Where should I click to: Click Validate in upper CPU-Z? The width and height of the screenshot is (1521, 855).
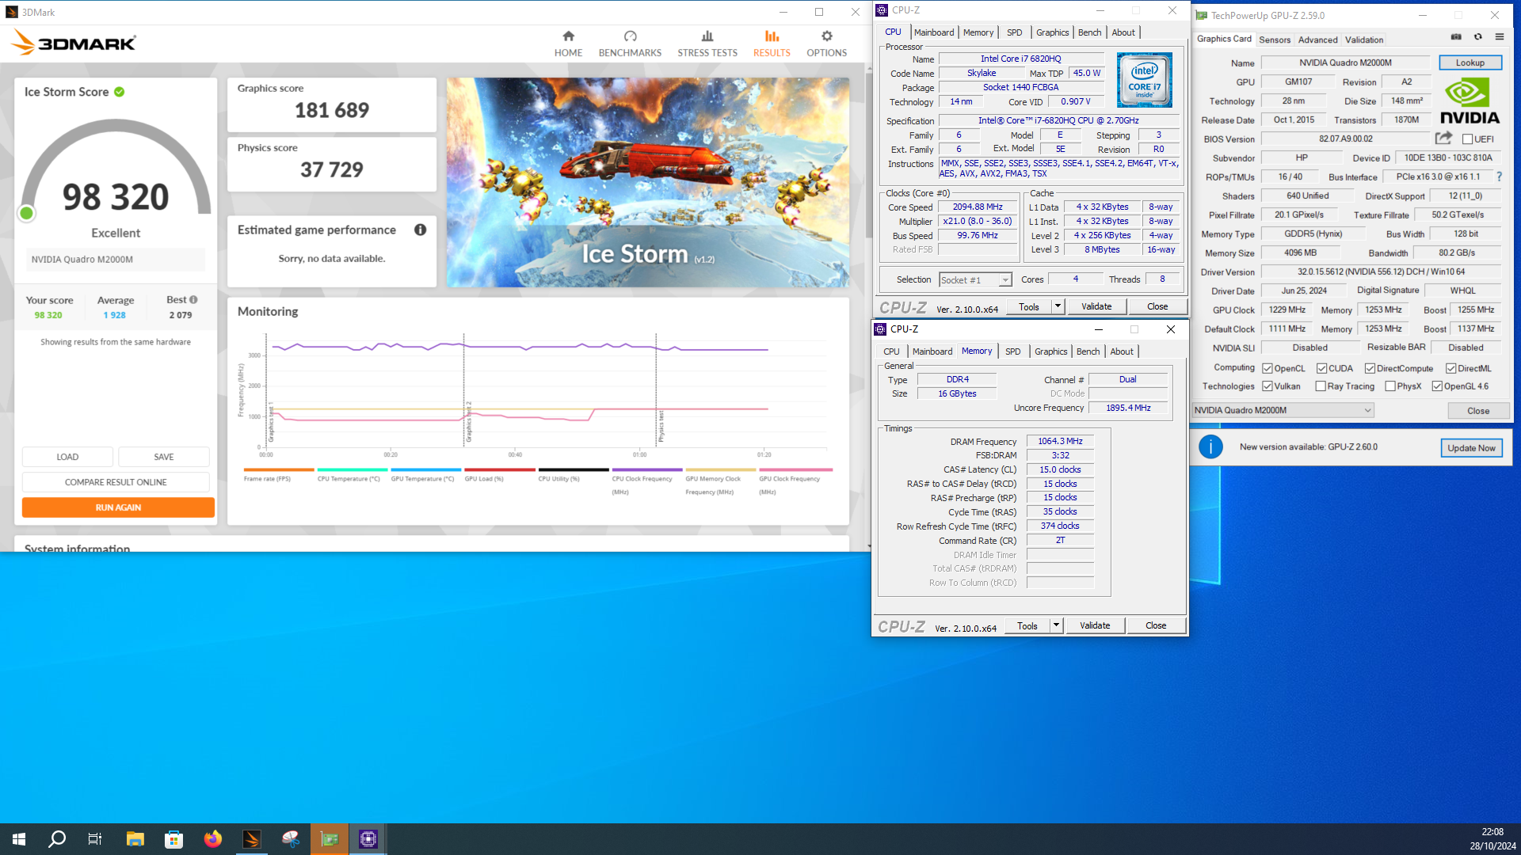(1096, 306)
